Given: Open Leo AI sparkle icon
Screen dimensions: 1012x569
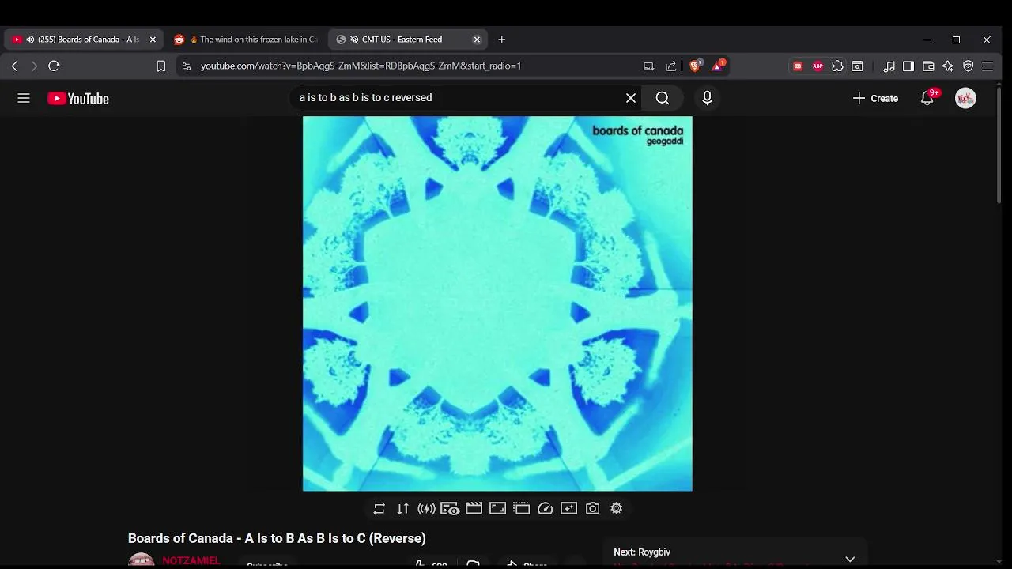Looking at the screenshot, I should (948, 66).
